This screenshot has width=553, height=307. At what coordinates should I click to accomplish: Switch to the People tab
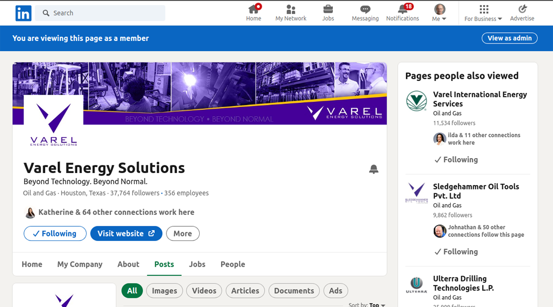click(233, 264)
